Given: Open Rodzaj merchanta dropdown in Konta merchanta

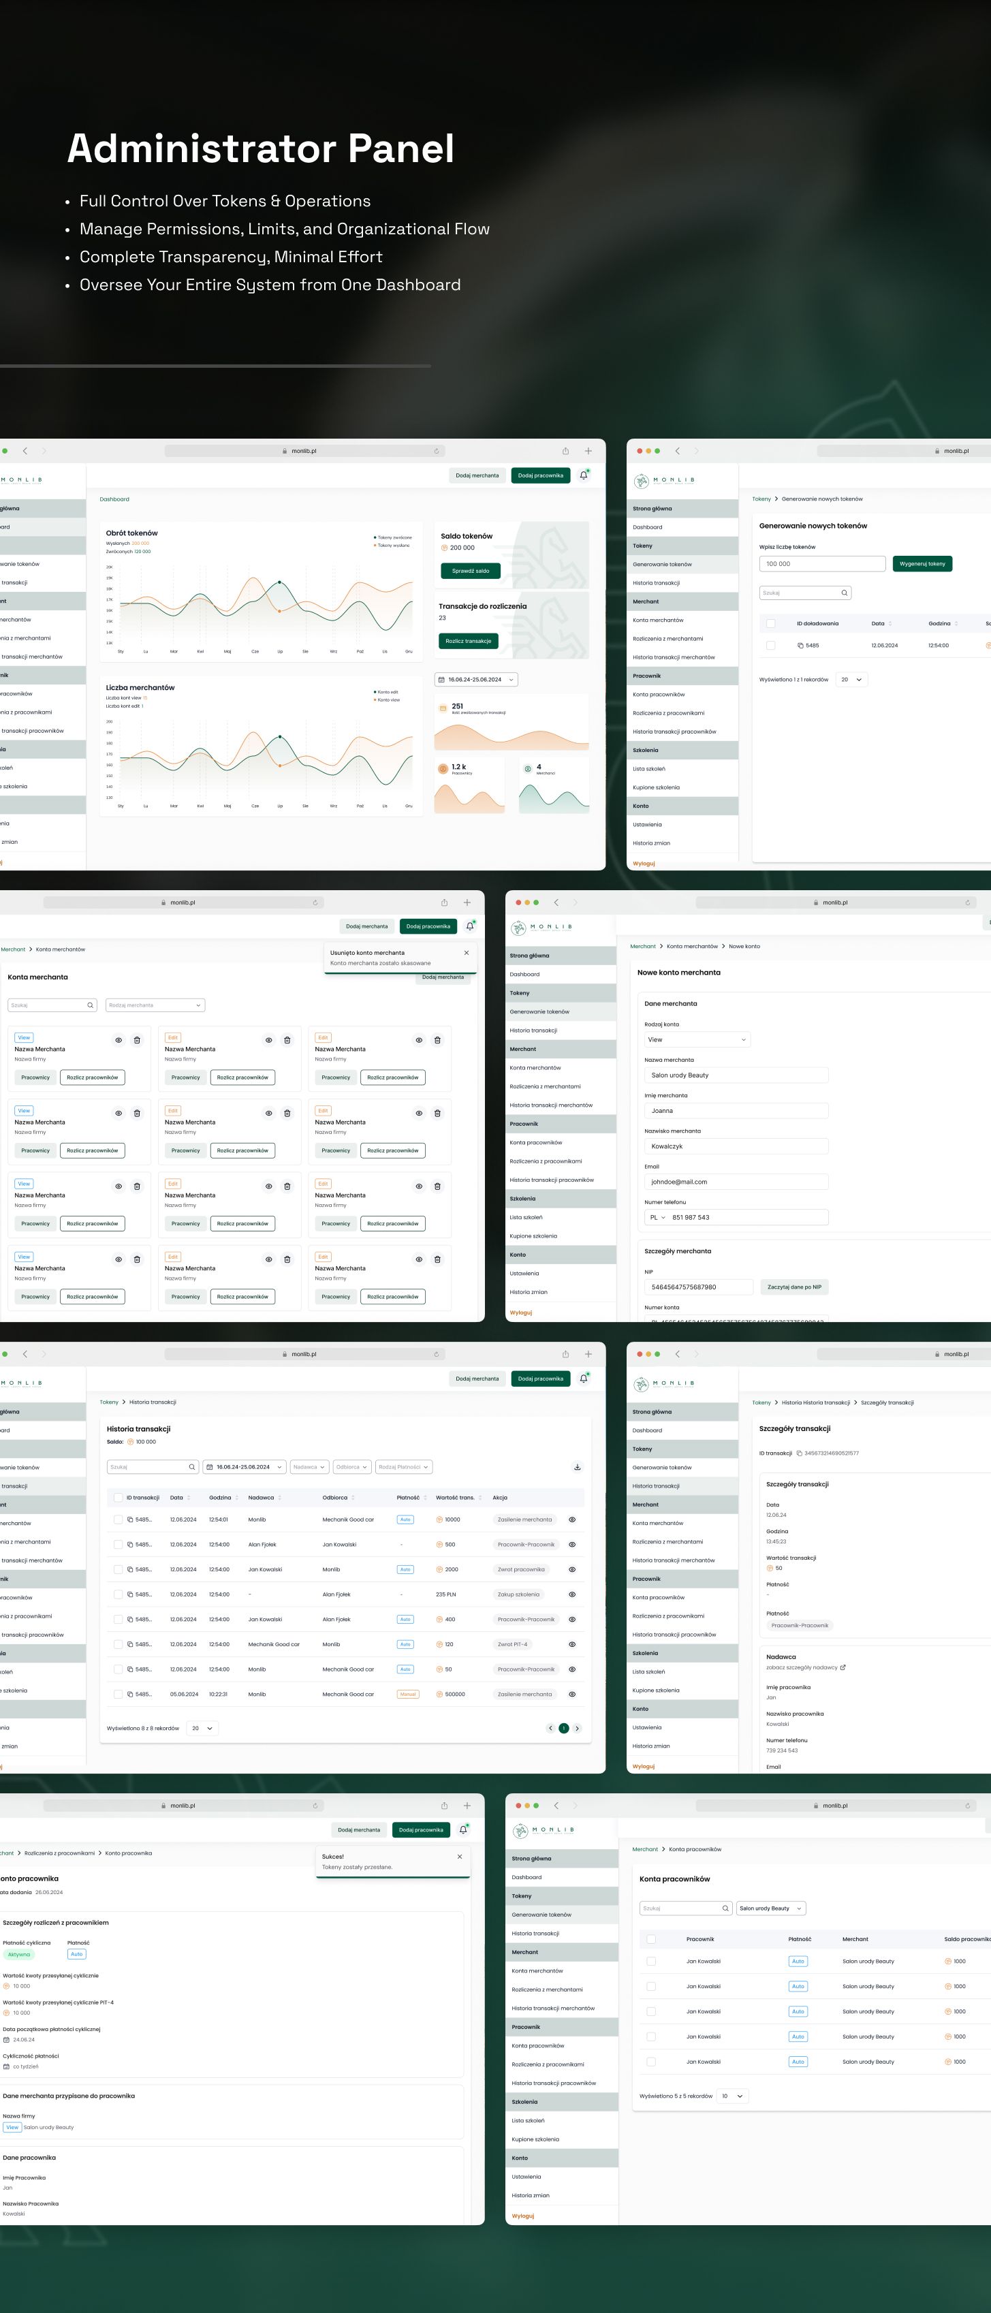Looking at the screenshot, I should (x=155, y=1005).
